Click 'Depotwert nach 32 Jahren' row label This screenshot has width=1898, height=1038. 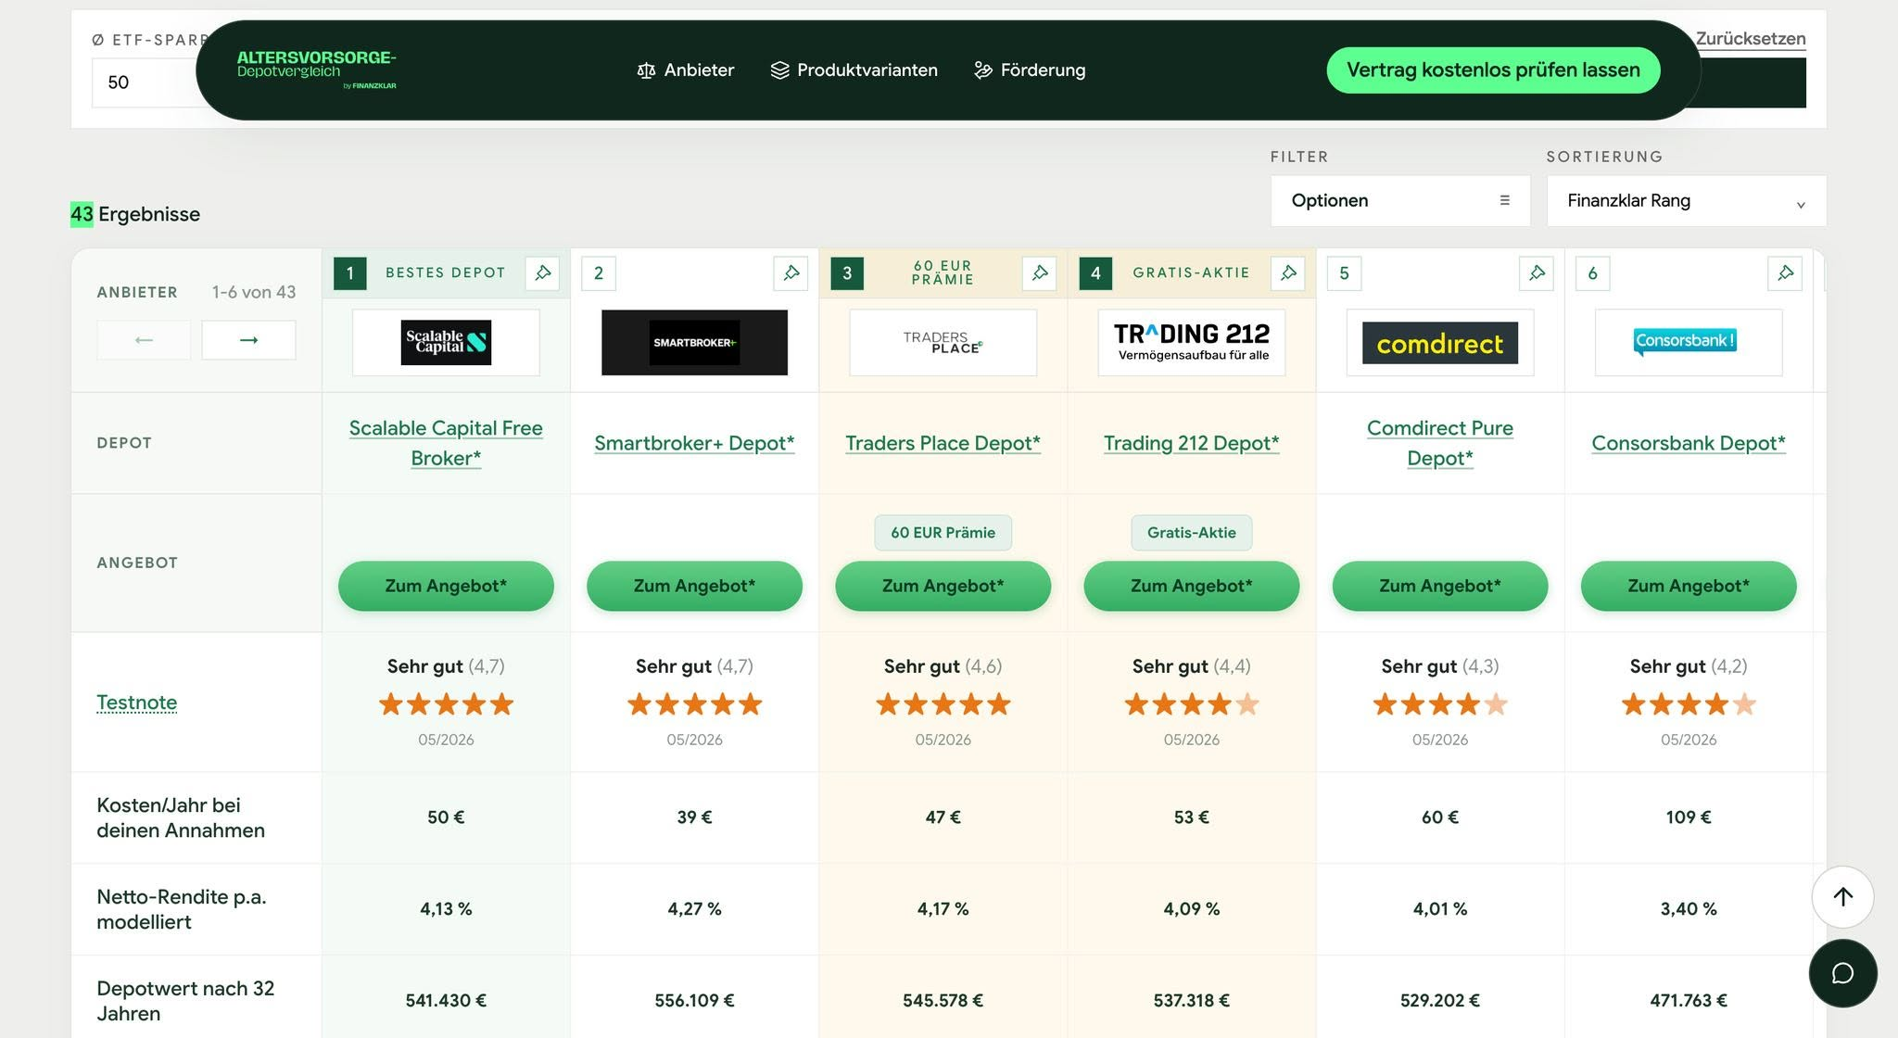tap(185, 1001)
